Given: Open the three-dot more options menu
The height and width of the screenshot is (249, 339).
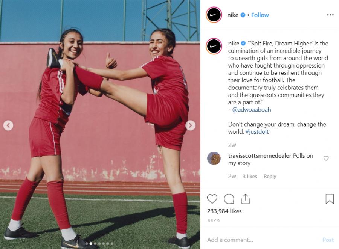Looking at the screenshot, I should tap(330, 15).
